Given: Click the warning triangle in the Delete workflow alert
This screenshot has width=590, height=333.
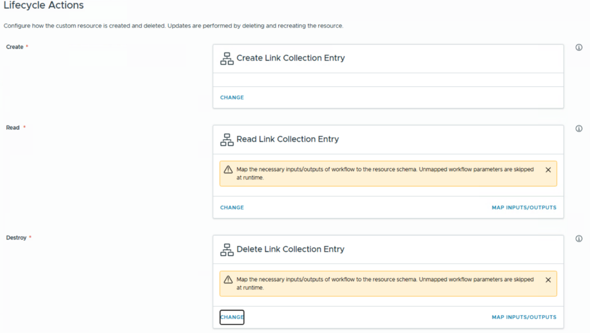Looking at the screenshot, I should pos(228,280).
